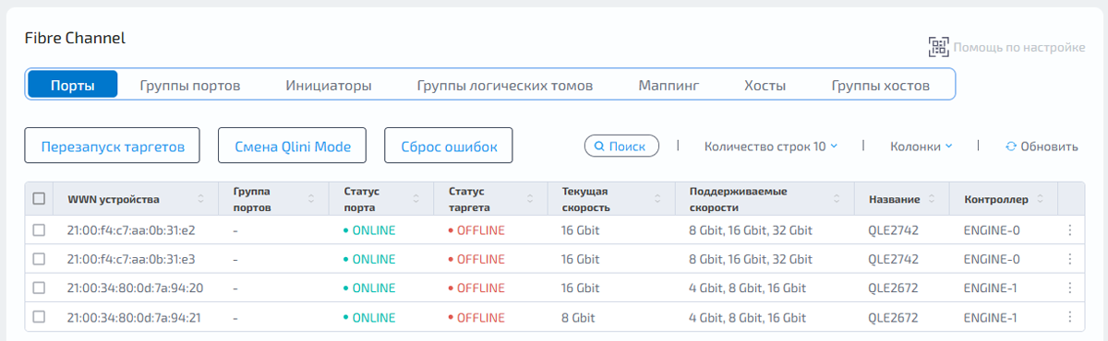Click ENGINE-1 in row 21:00:34:80:0d:7a:94:21
This screenshot has height=341, width=1108.
coord(990,318)
